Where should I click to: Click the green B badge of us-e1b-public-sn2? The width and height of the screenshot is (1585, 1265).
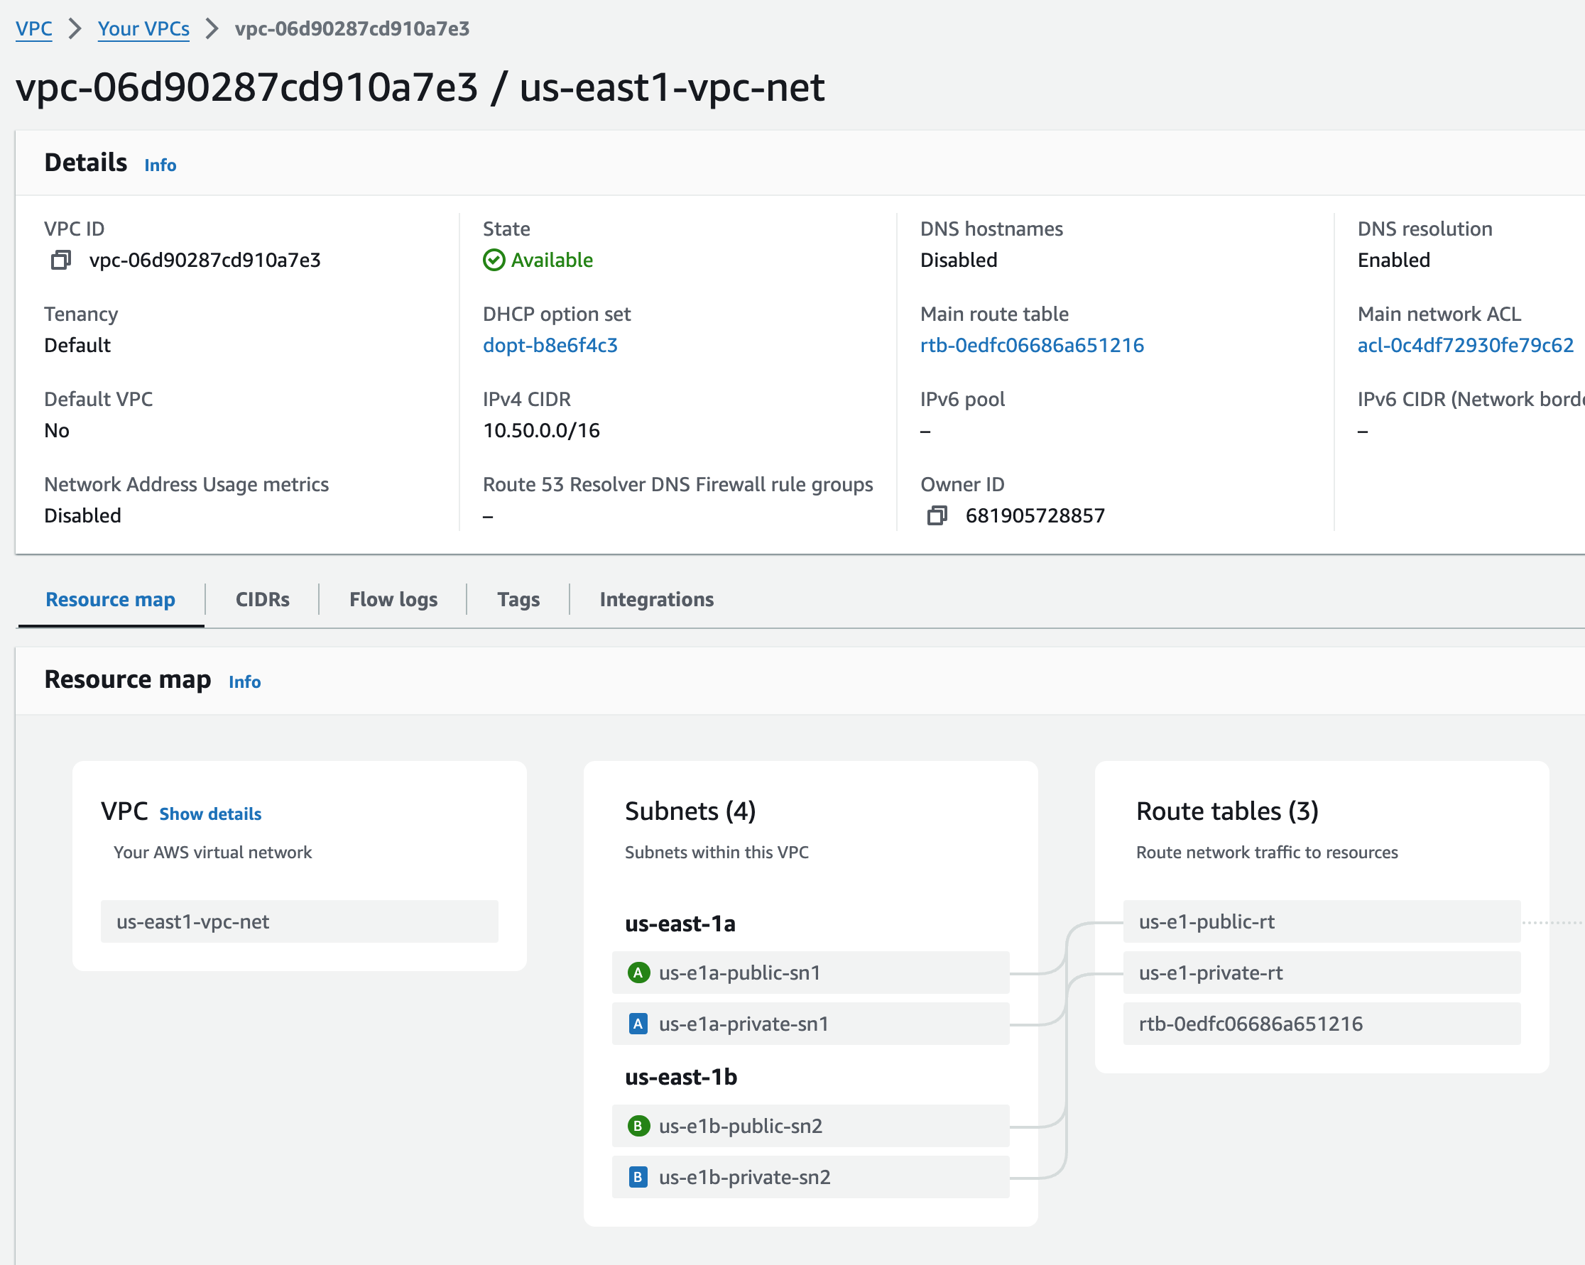[638, 1126]
